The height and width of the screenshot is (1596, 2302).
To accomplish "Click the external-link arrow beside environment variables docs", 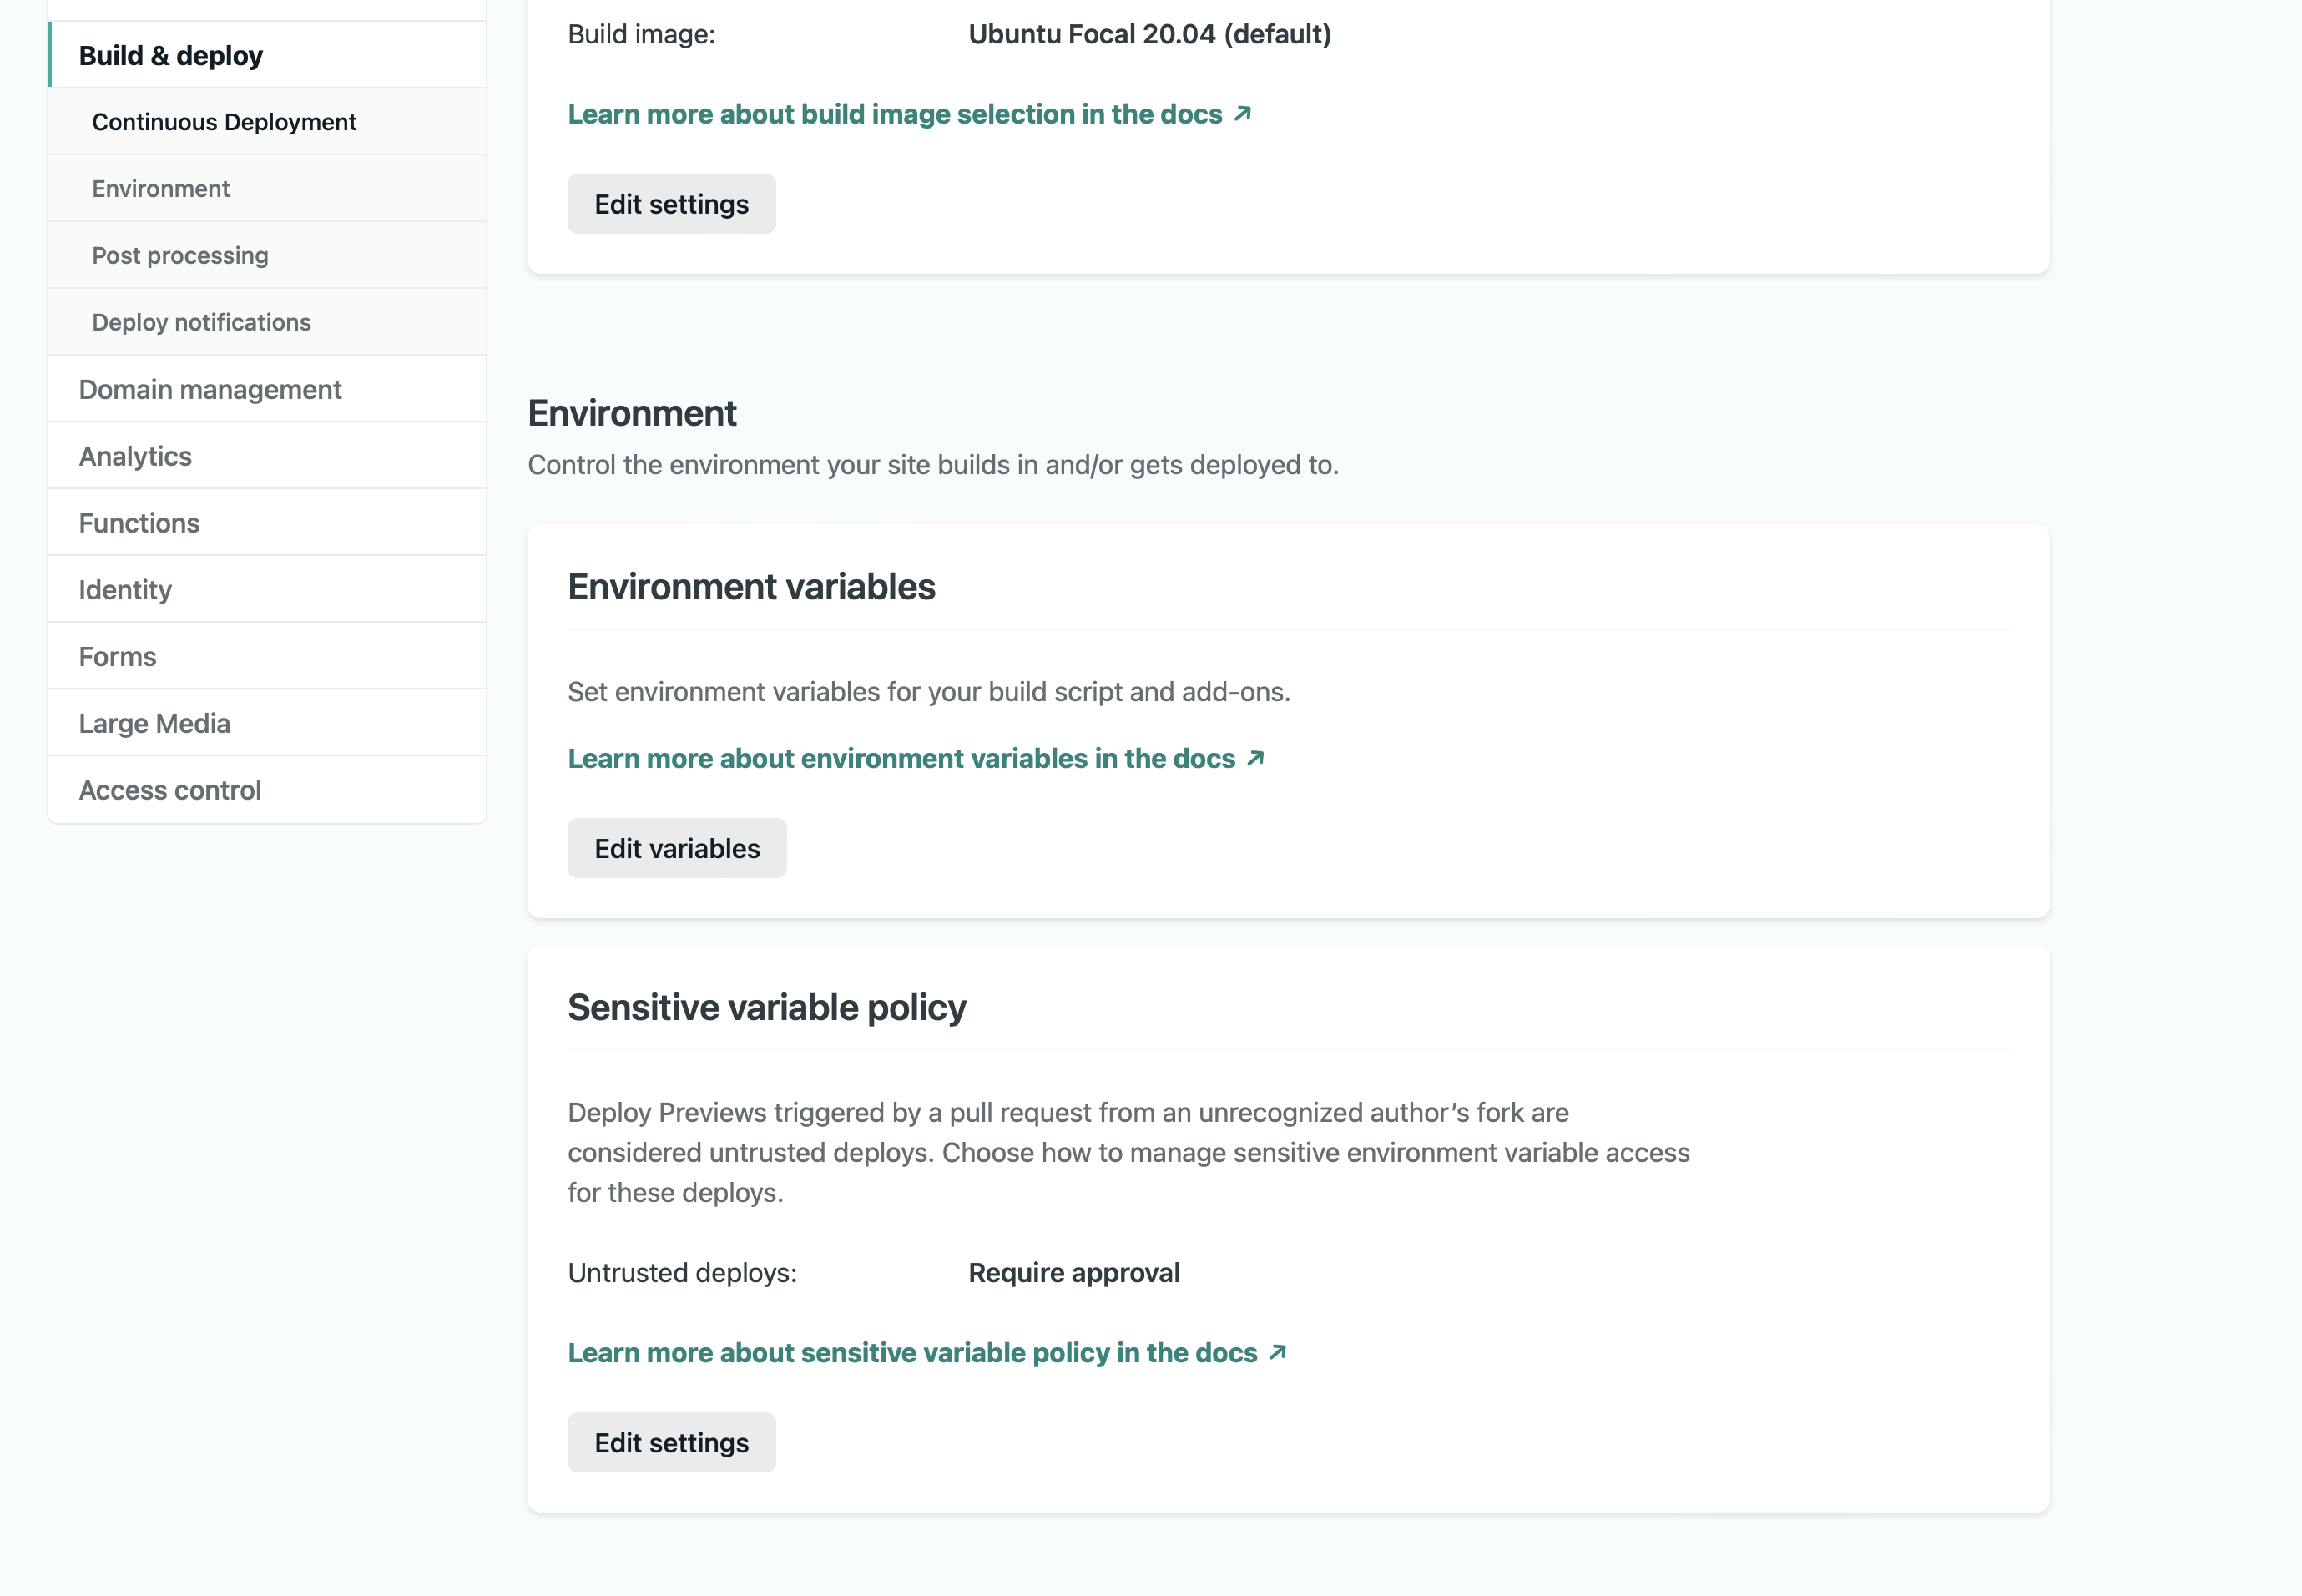I will (x=1256, y=758).
